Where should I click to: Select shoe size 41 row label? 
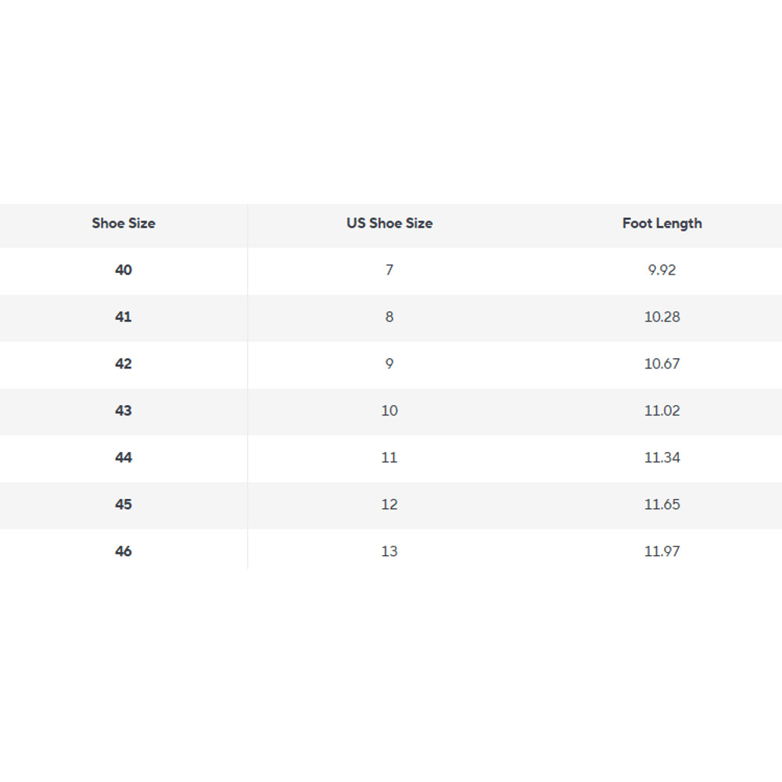[124, 317]
